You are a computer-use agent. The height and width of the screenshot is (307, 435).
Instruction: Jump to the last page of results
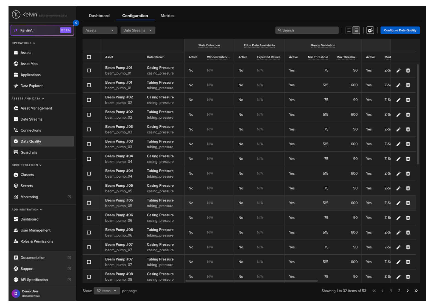[x=416, y=291]
